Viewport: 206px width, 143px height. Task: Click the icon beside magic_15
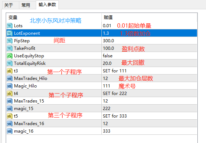coord(10,109)
